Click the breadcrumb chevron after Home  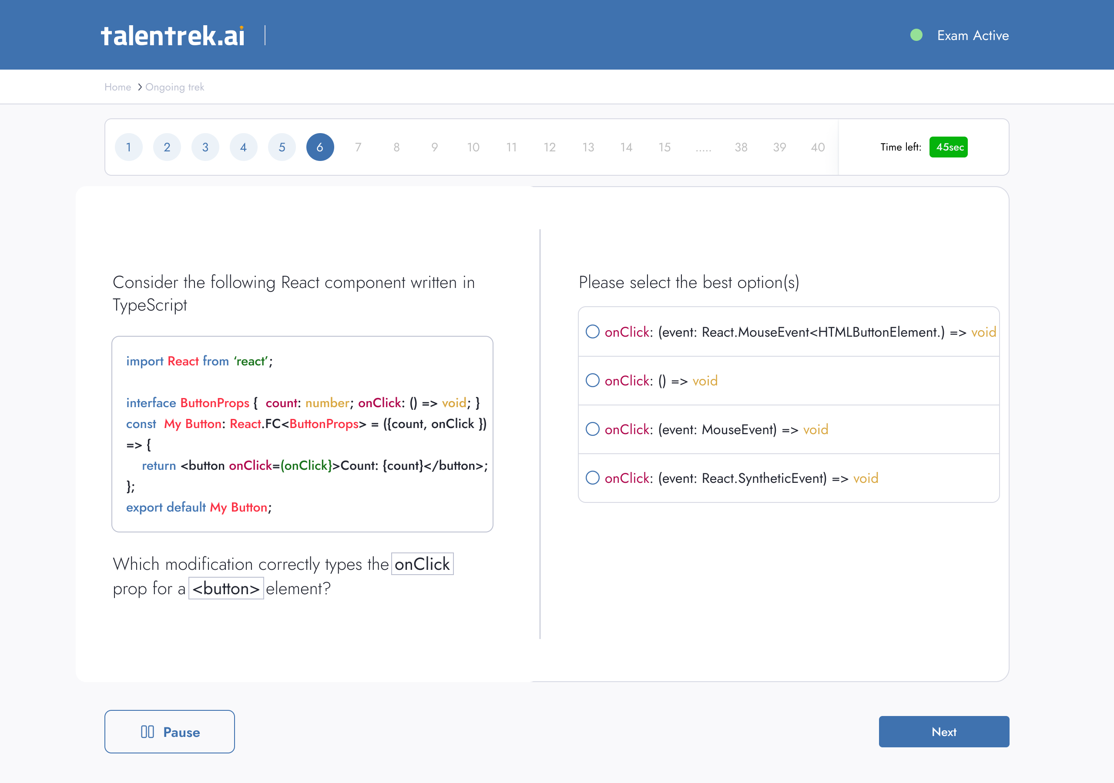pyautogui.click(x=139, y=87)
